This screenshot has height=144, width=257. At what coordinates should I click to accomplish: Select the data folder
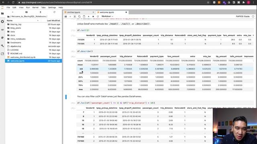pos(33,32)
